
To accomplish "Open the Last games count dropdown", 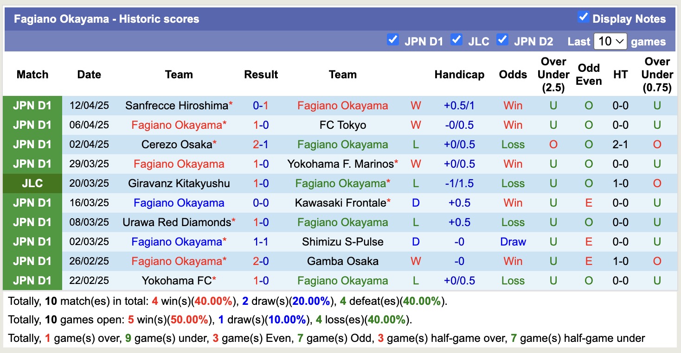I will pos(610,41).
